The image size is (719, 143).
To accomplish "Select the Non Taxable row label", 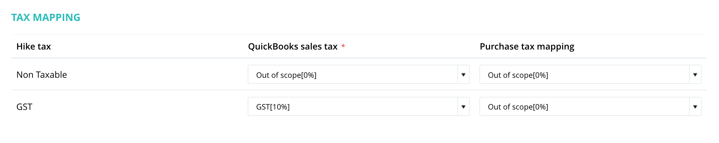I will click(x=42, y=75).
